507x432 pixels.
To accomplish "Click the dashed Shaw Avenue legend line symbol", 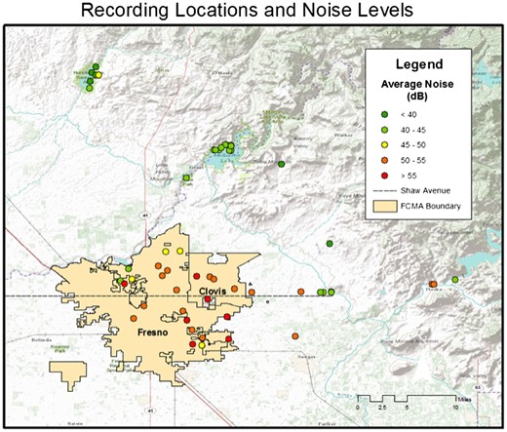I will click(385, 191).
